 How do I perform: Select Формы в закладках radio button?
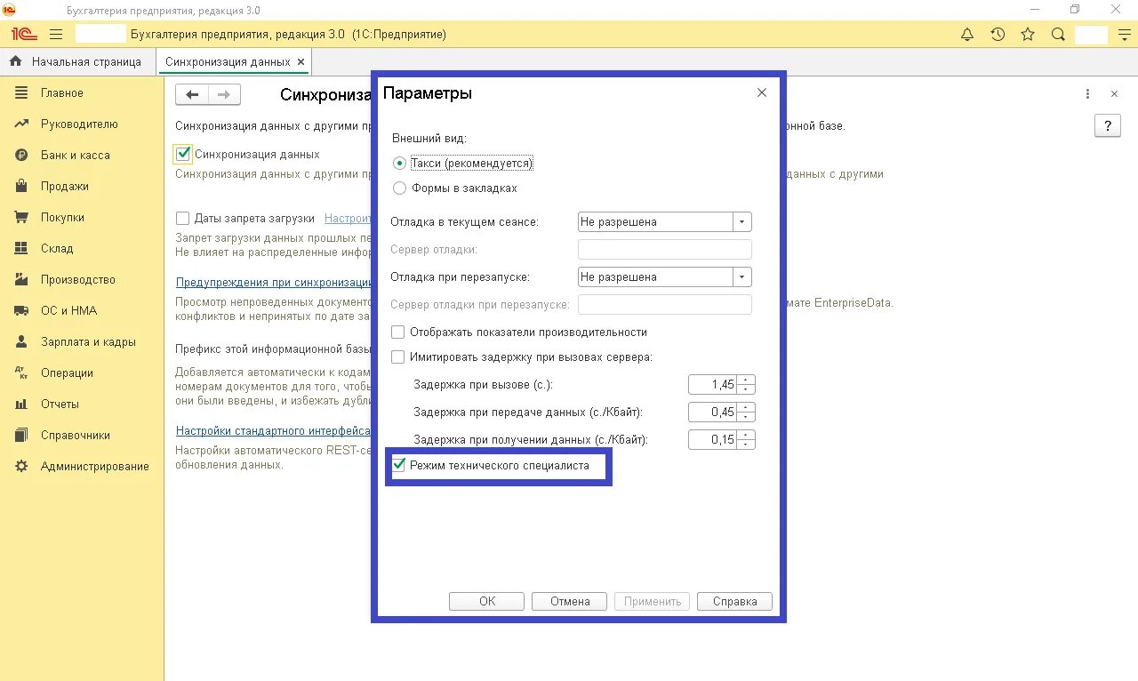point(400,188)
